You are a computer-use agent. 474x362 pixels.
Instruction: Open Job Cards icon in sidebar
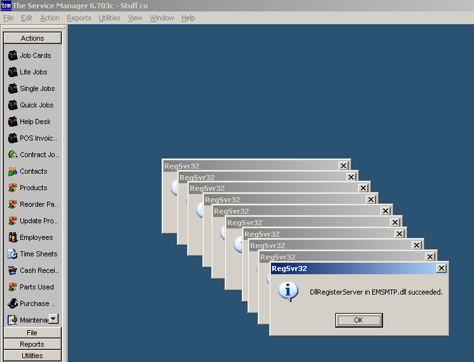pos(13,55)
